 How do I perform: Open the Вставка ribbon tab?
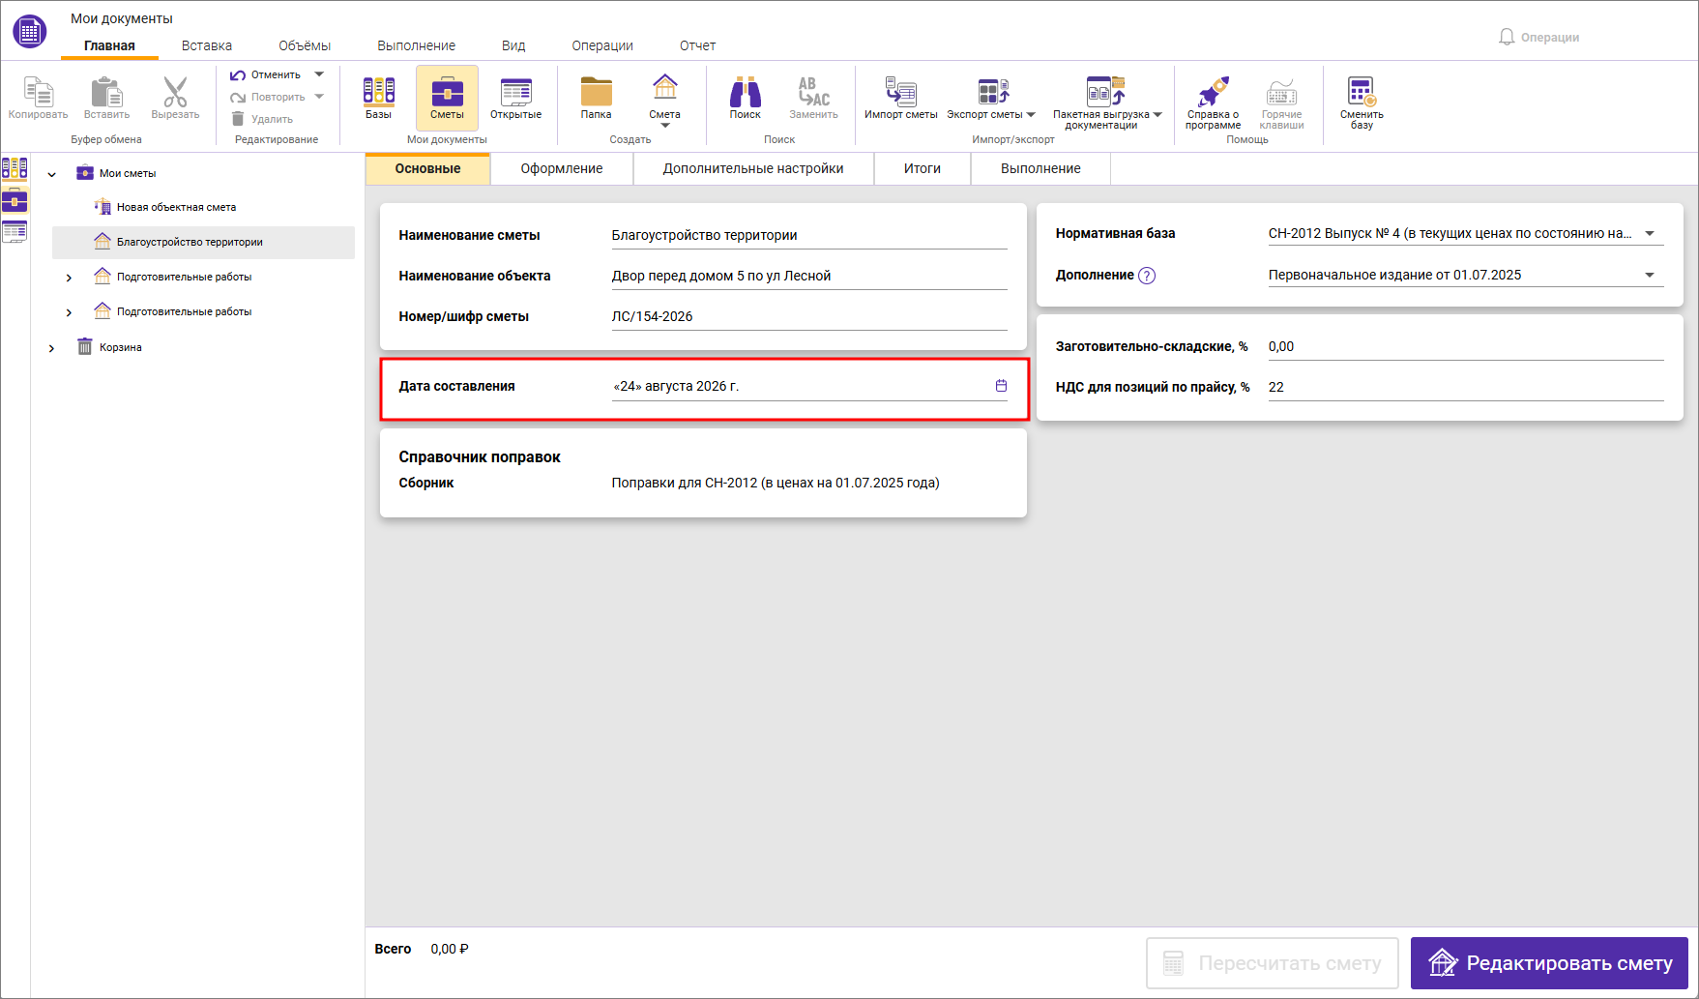[207, 45]
